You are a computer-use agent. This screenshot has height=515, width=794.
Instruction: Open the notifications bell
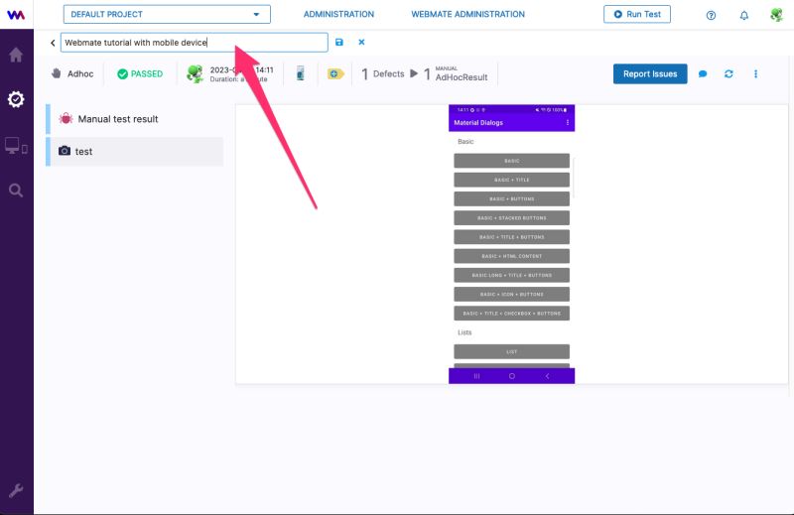(743, 15)
